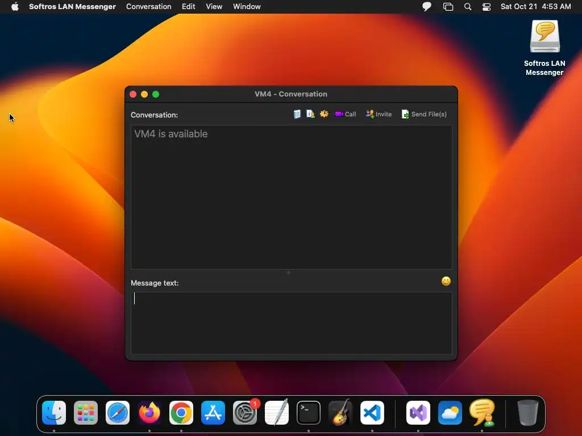Viewport: 582px width, 436px height.
Task: Start a video Call
Action: (x=345, y=114)
